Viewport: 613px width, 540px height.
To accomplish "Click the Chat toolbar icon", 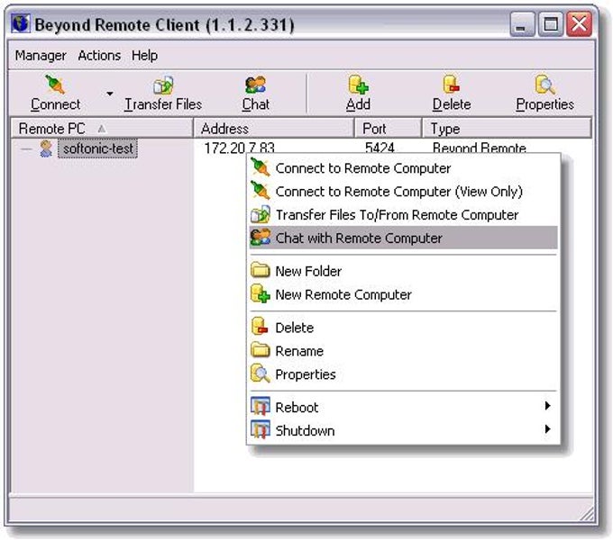I will point(256,85).
